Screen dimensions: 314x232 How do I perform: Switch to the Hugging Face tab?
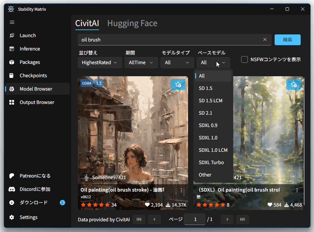(132, 23)
